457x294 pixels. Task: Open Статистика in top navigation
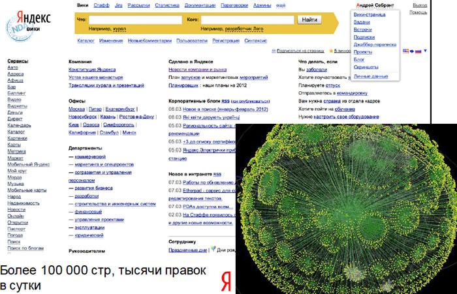[167, 5]
